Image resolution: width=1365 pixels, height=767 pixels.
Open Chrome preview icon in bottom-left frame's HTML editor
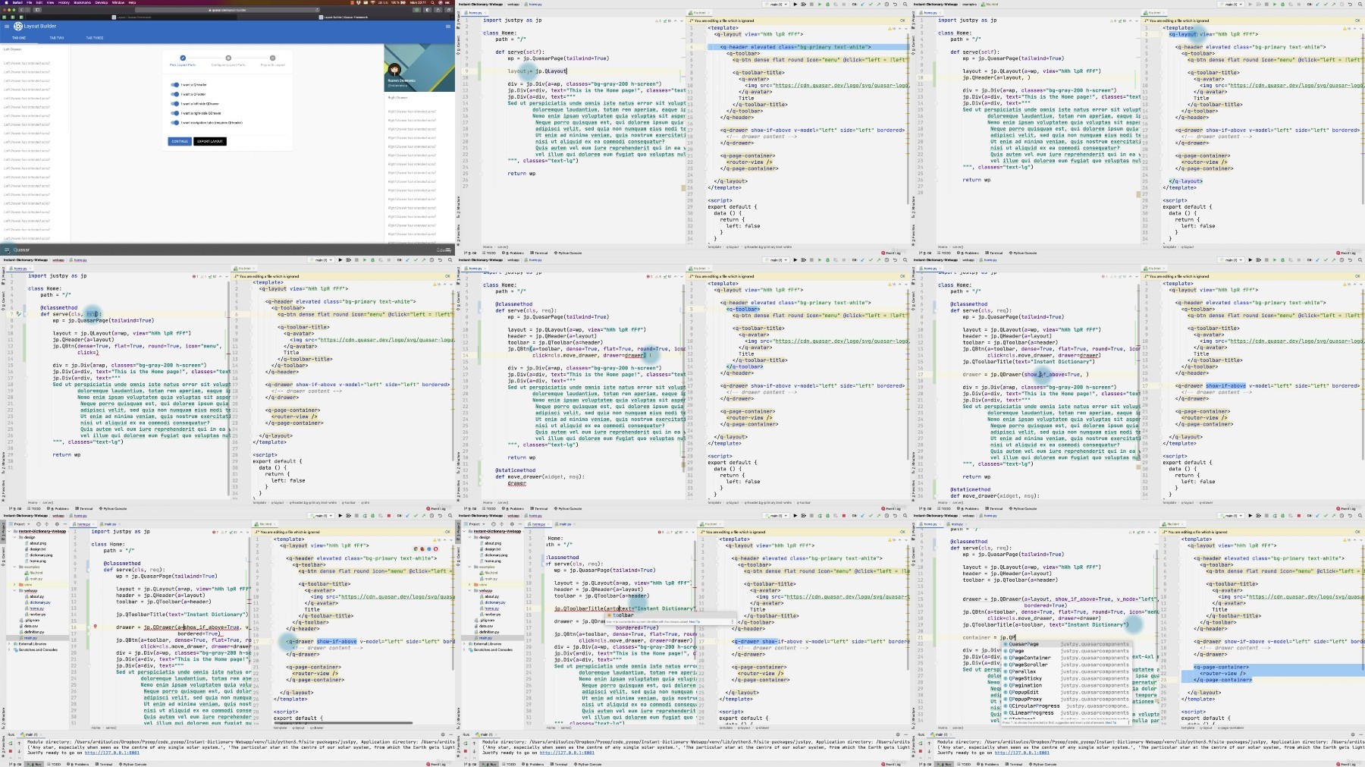416,549
